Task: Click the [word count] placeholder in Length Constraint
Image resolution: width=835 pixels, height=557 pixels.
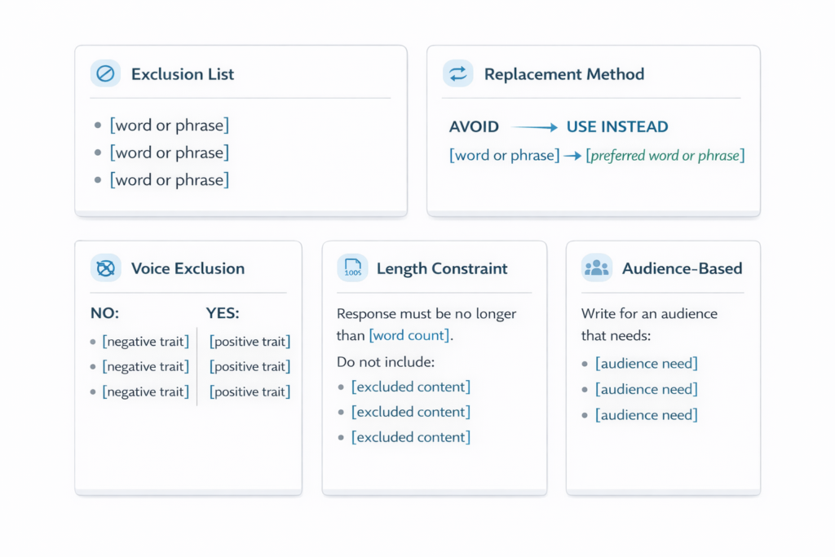Action: [x=407, y=334]
